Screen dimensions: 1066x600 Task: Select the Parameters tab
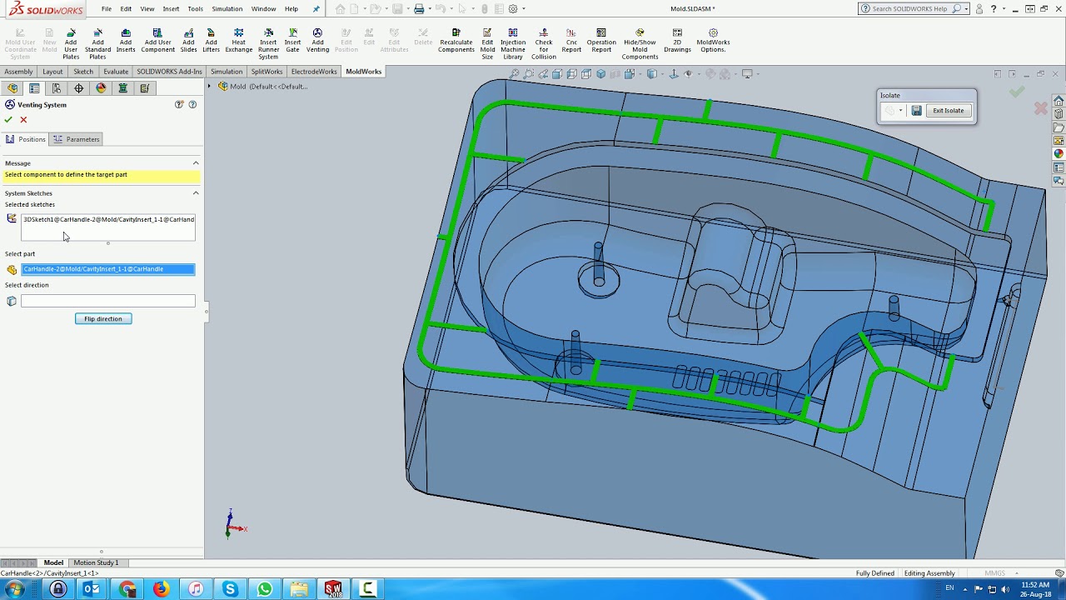pyautogui.click(x=77, y=139)
